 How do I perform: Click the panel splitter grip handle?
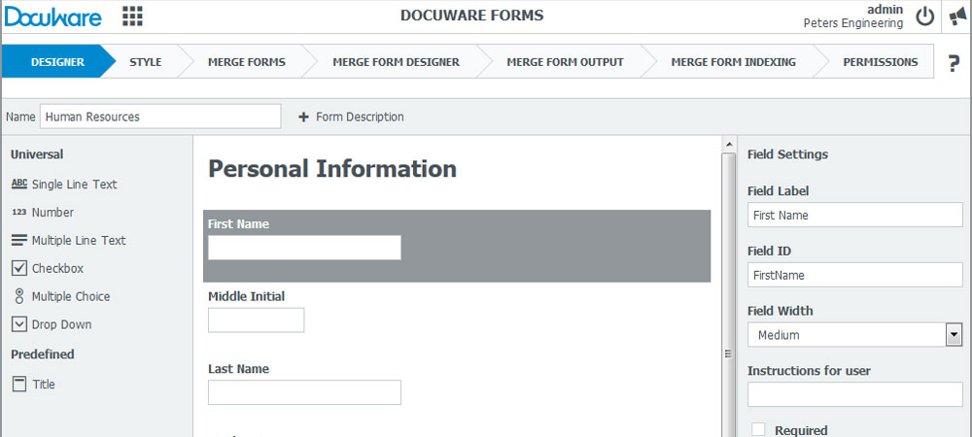pos(728,353)
